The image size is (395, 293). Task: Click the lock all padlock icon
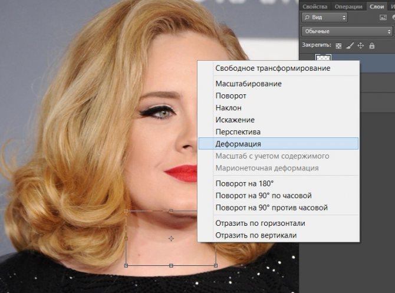[371, 45]
